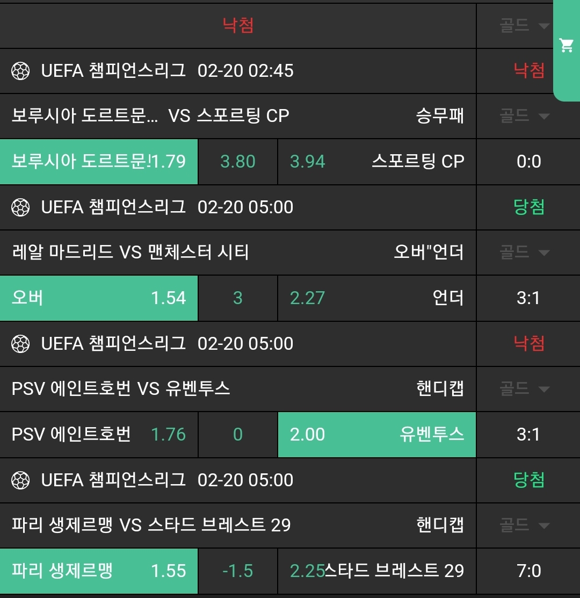Image resolution: width=580 pixels, height=598 pixels.
Task: Tap soccer ball icon for Dortmund match
Action: tap(20, 71)
